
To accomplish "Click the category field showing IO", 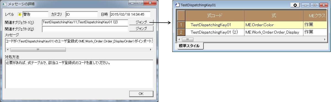I will click(x=82, y=14).
